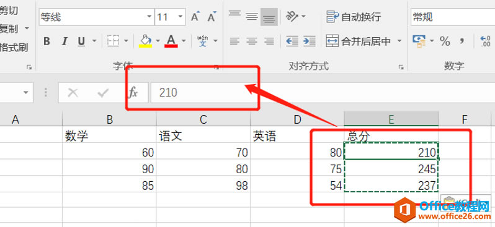Screen dimensions: 495x227
Task: Confirm formula entry checkmark
Action: 103,93
